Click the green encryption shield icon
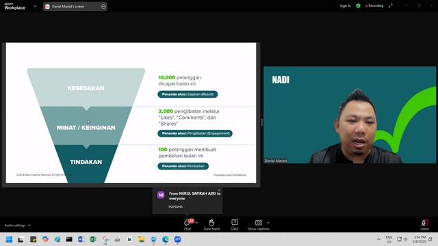 (358, 6)
